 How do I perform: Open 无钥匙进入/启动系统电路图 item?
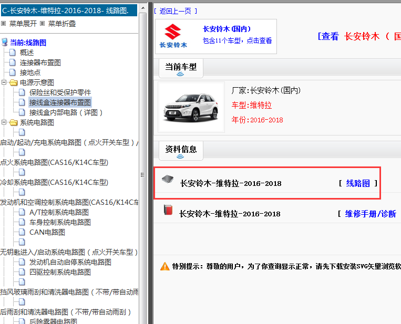(69, 252)
